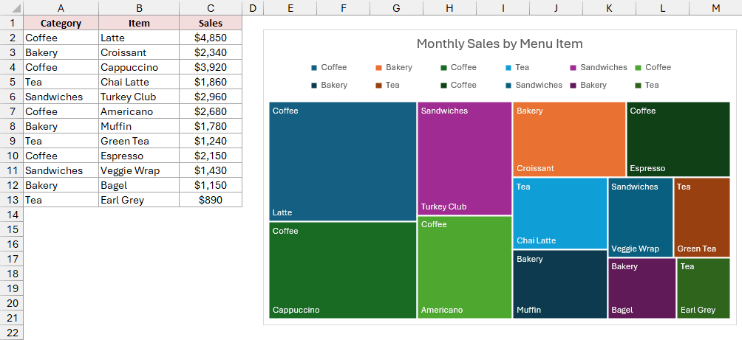742x340 pixels.
Task: Select the Earl Grey cell in column B
Action: (139, 200)
